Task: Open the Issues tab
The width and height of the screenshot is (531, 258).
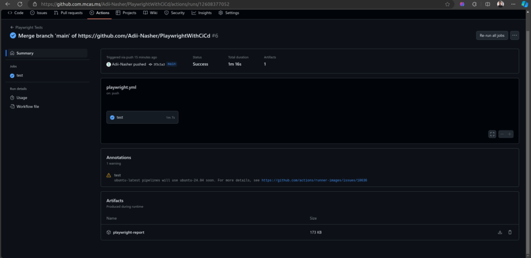Action: [x=39, y=12]
